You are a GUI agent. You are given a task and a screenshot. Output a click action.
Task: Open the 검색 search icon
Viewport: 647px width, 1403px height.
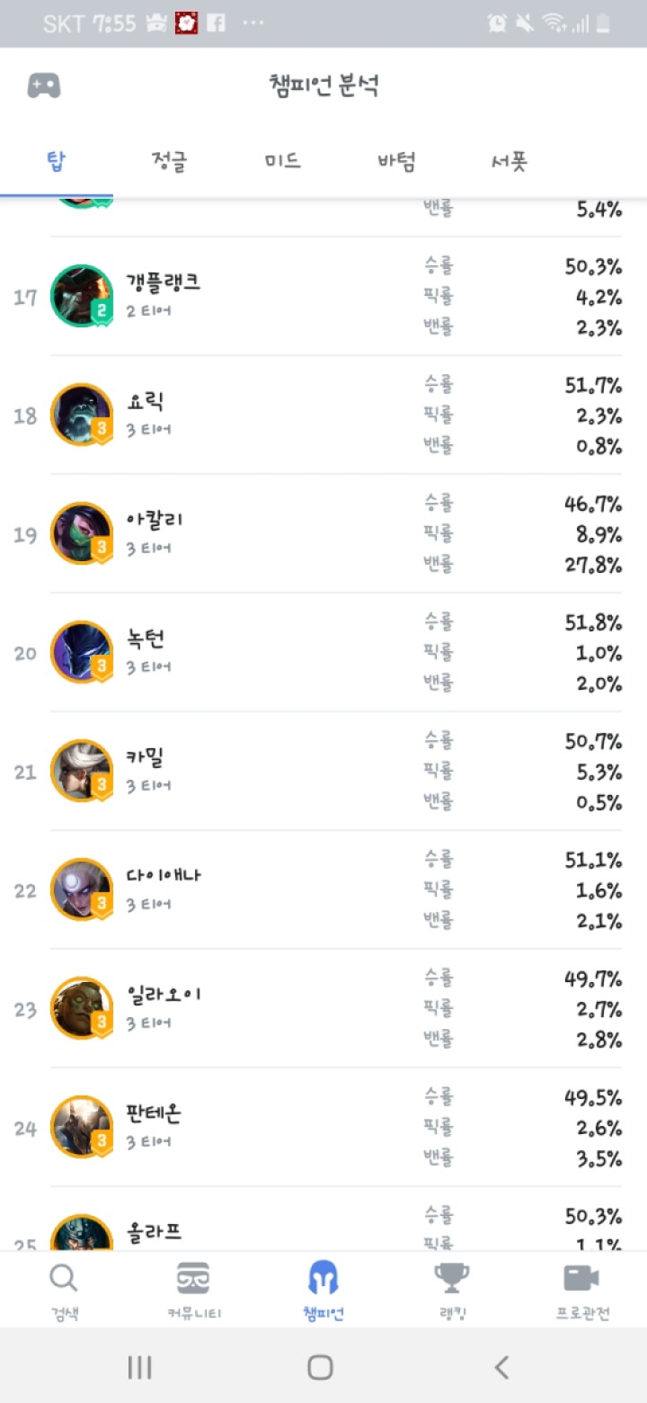pyautogui.click(x=64, y=1278)
